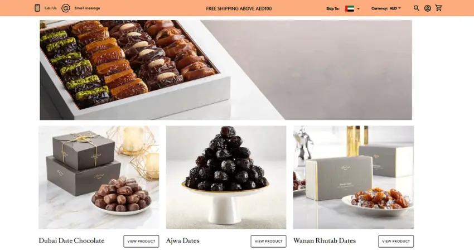Open the Ajwa Dates pyramid image
Image resolution: width=474 pixels, height=251 pixels.
tap(226, 177)
